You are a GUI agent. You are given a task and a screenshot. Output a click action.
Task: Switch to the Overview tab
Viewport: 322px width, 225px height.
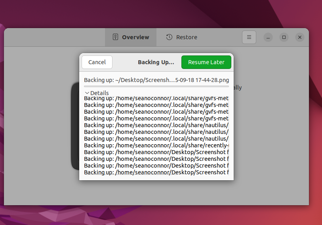tap(131, 37)
